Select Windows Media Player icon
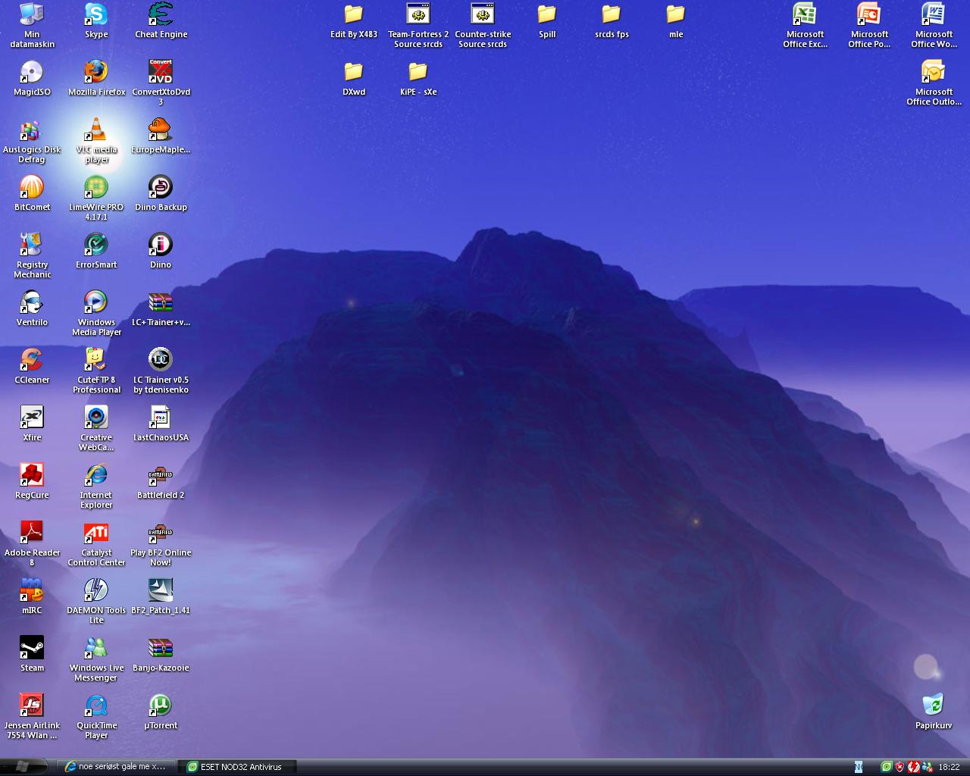This screenshot has width=970, height=776. click(x=96, y=313)
